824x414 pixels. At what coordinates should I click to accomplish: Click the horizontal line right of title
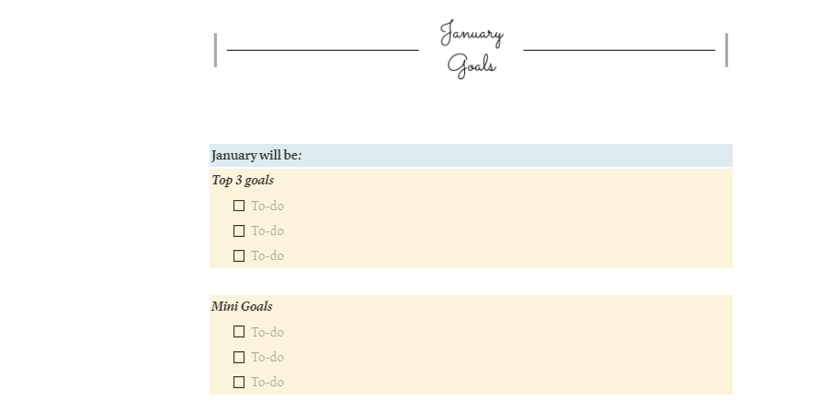click(618, 50)
